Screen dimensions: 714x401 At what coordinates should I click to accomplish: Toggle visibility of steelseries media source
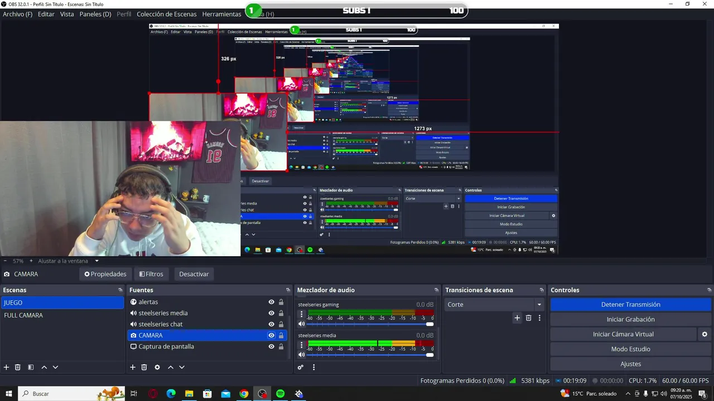(271, 313)
